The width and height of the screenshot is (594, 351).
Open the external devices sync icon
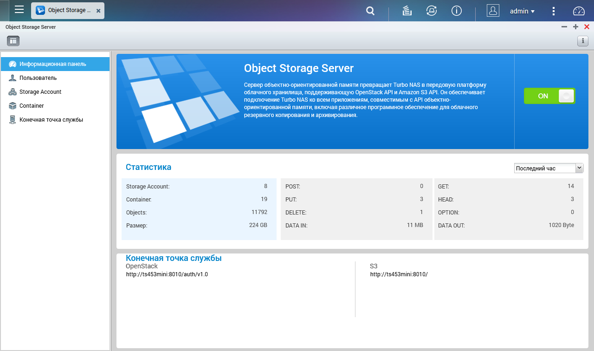tap(432, 11)
